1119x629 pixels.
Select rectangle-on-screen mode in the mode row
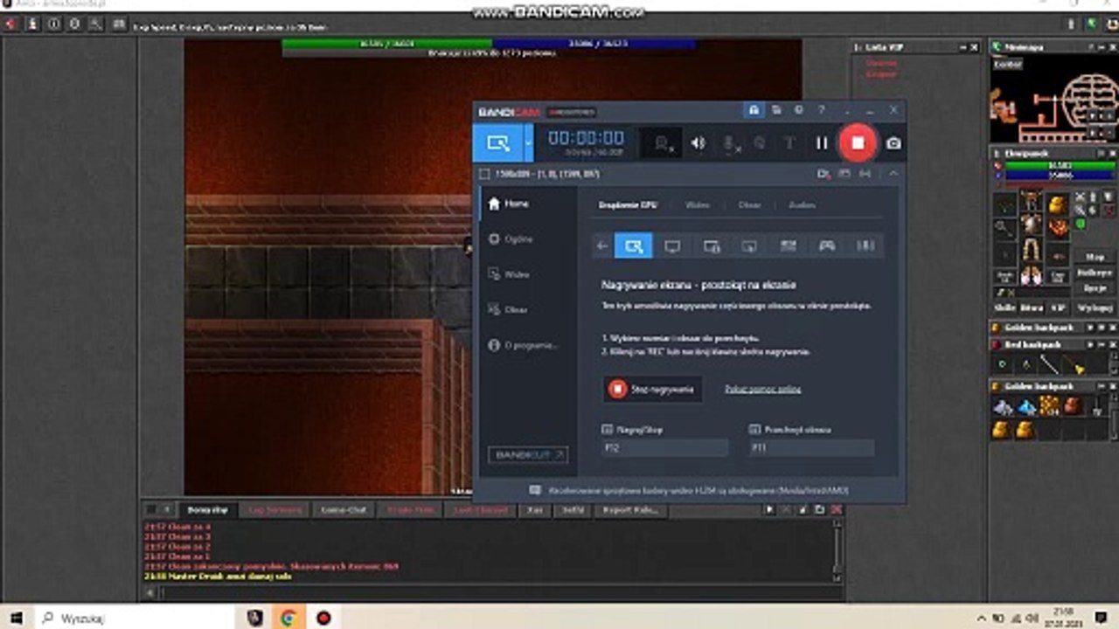click(634, 246)
